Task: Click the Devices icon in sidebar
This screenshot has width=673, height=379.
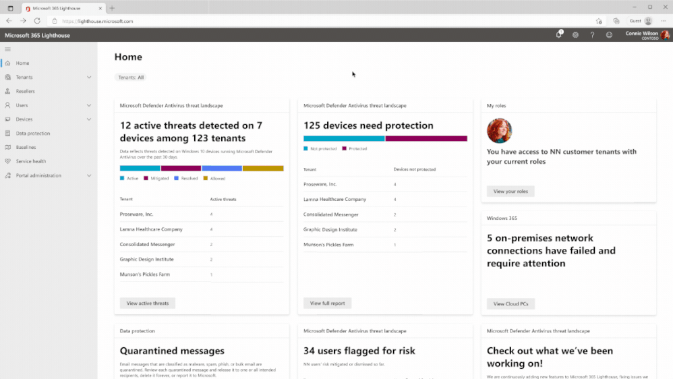Action: click(x=7, y=119)
